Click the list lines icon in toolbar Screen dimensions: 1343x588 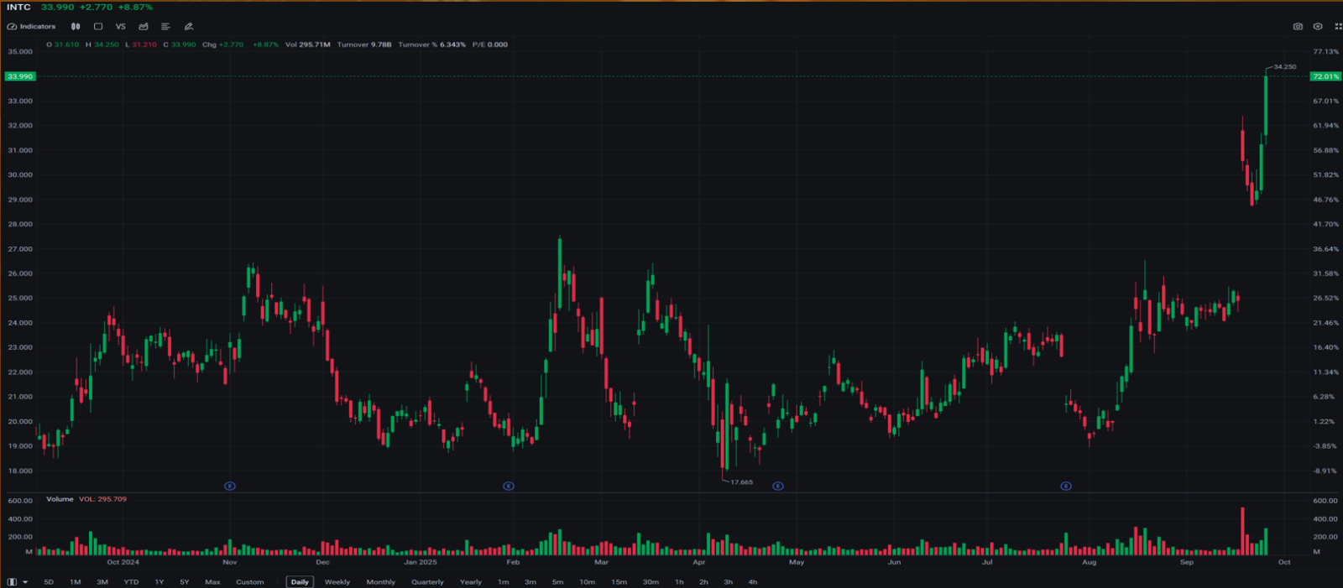coord(165,26)
